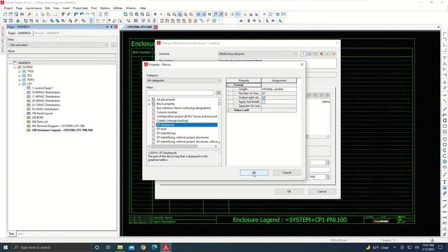
Task: Select page 1 Control Panel 1
Action: (42, 88)
